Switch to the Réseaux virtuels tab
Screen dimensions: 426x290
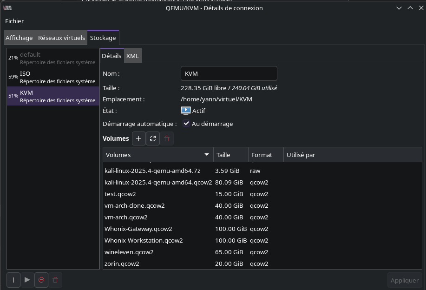pos(61,38)
